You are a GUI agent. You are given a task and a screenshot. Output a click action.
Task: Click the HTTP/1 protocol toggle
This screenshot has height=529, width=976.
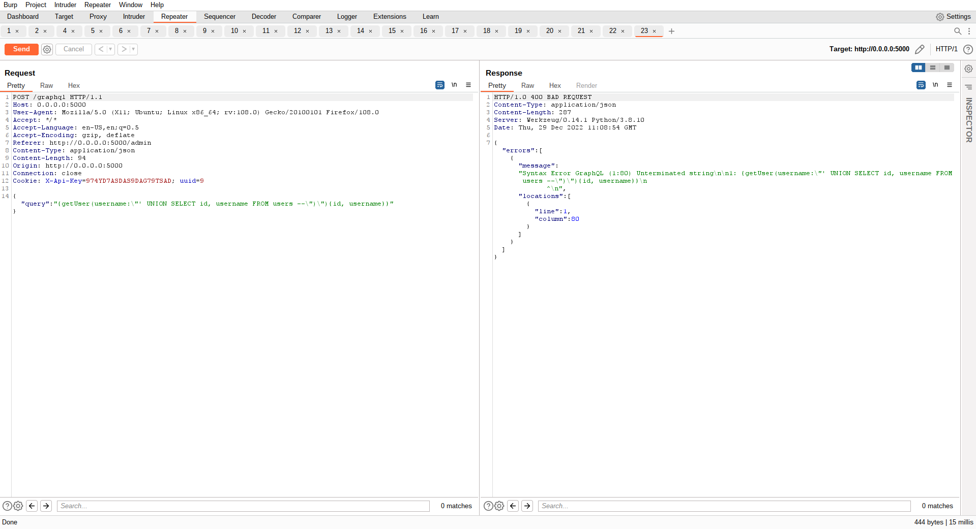coord(947,49)
